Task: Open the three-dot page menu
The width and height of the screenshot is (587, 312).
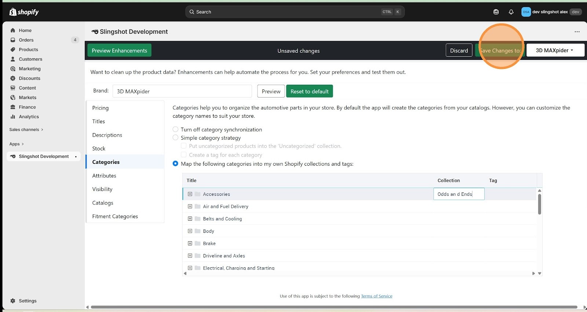Action: coord(577,32)
